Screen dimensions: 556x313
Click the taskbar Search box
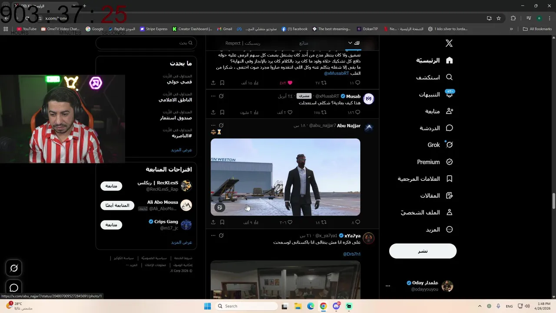point(247,306)
